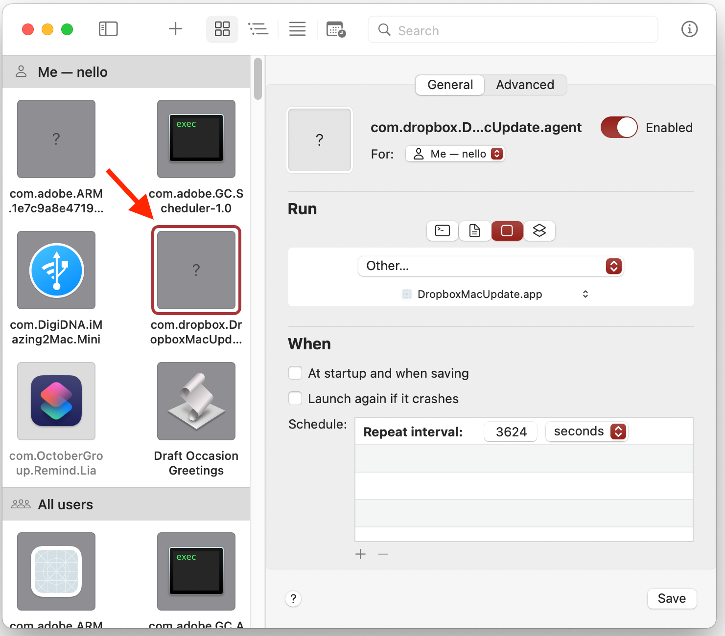The height and width of the screenshot is (636, 725).
Task: Select the terminal command run type
Action: coord(443,231)
